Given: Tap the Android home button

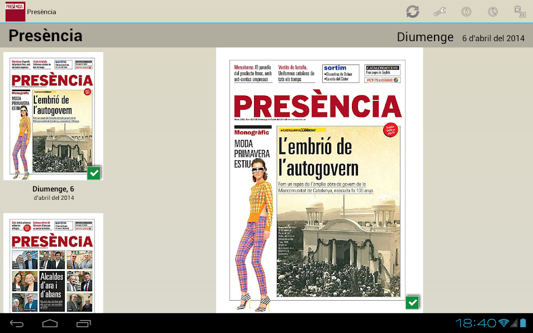Looking at the screenshot, I should point(50,324).
